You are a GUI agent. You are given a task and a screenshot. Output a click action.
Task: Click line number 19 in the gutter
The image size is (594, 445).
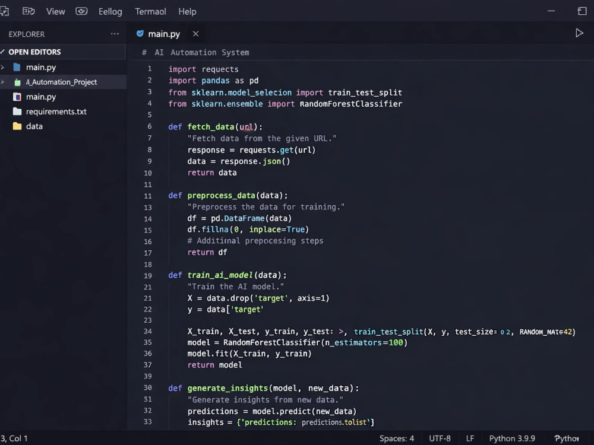click(148, 276)
